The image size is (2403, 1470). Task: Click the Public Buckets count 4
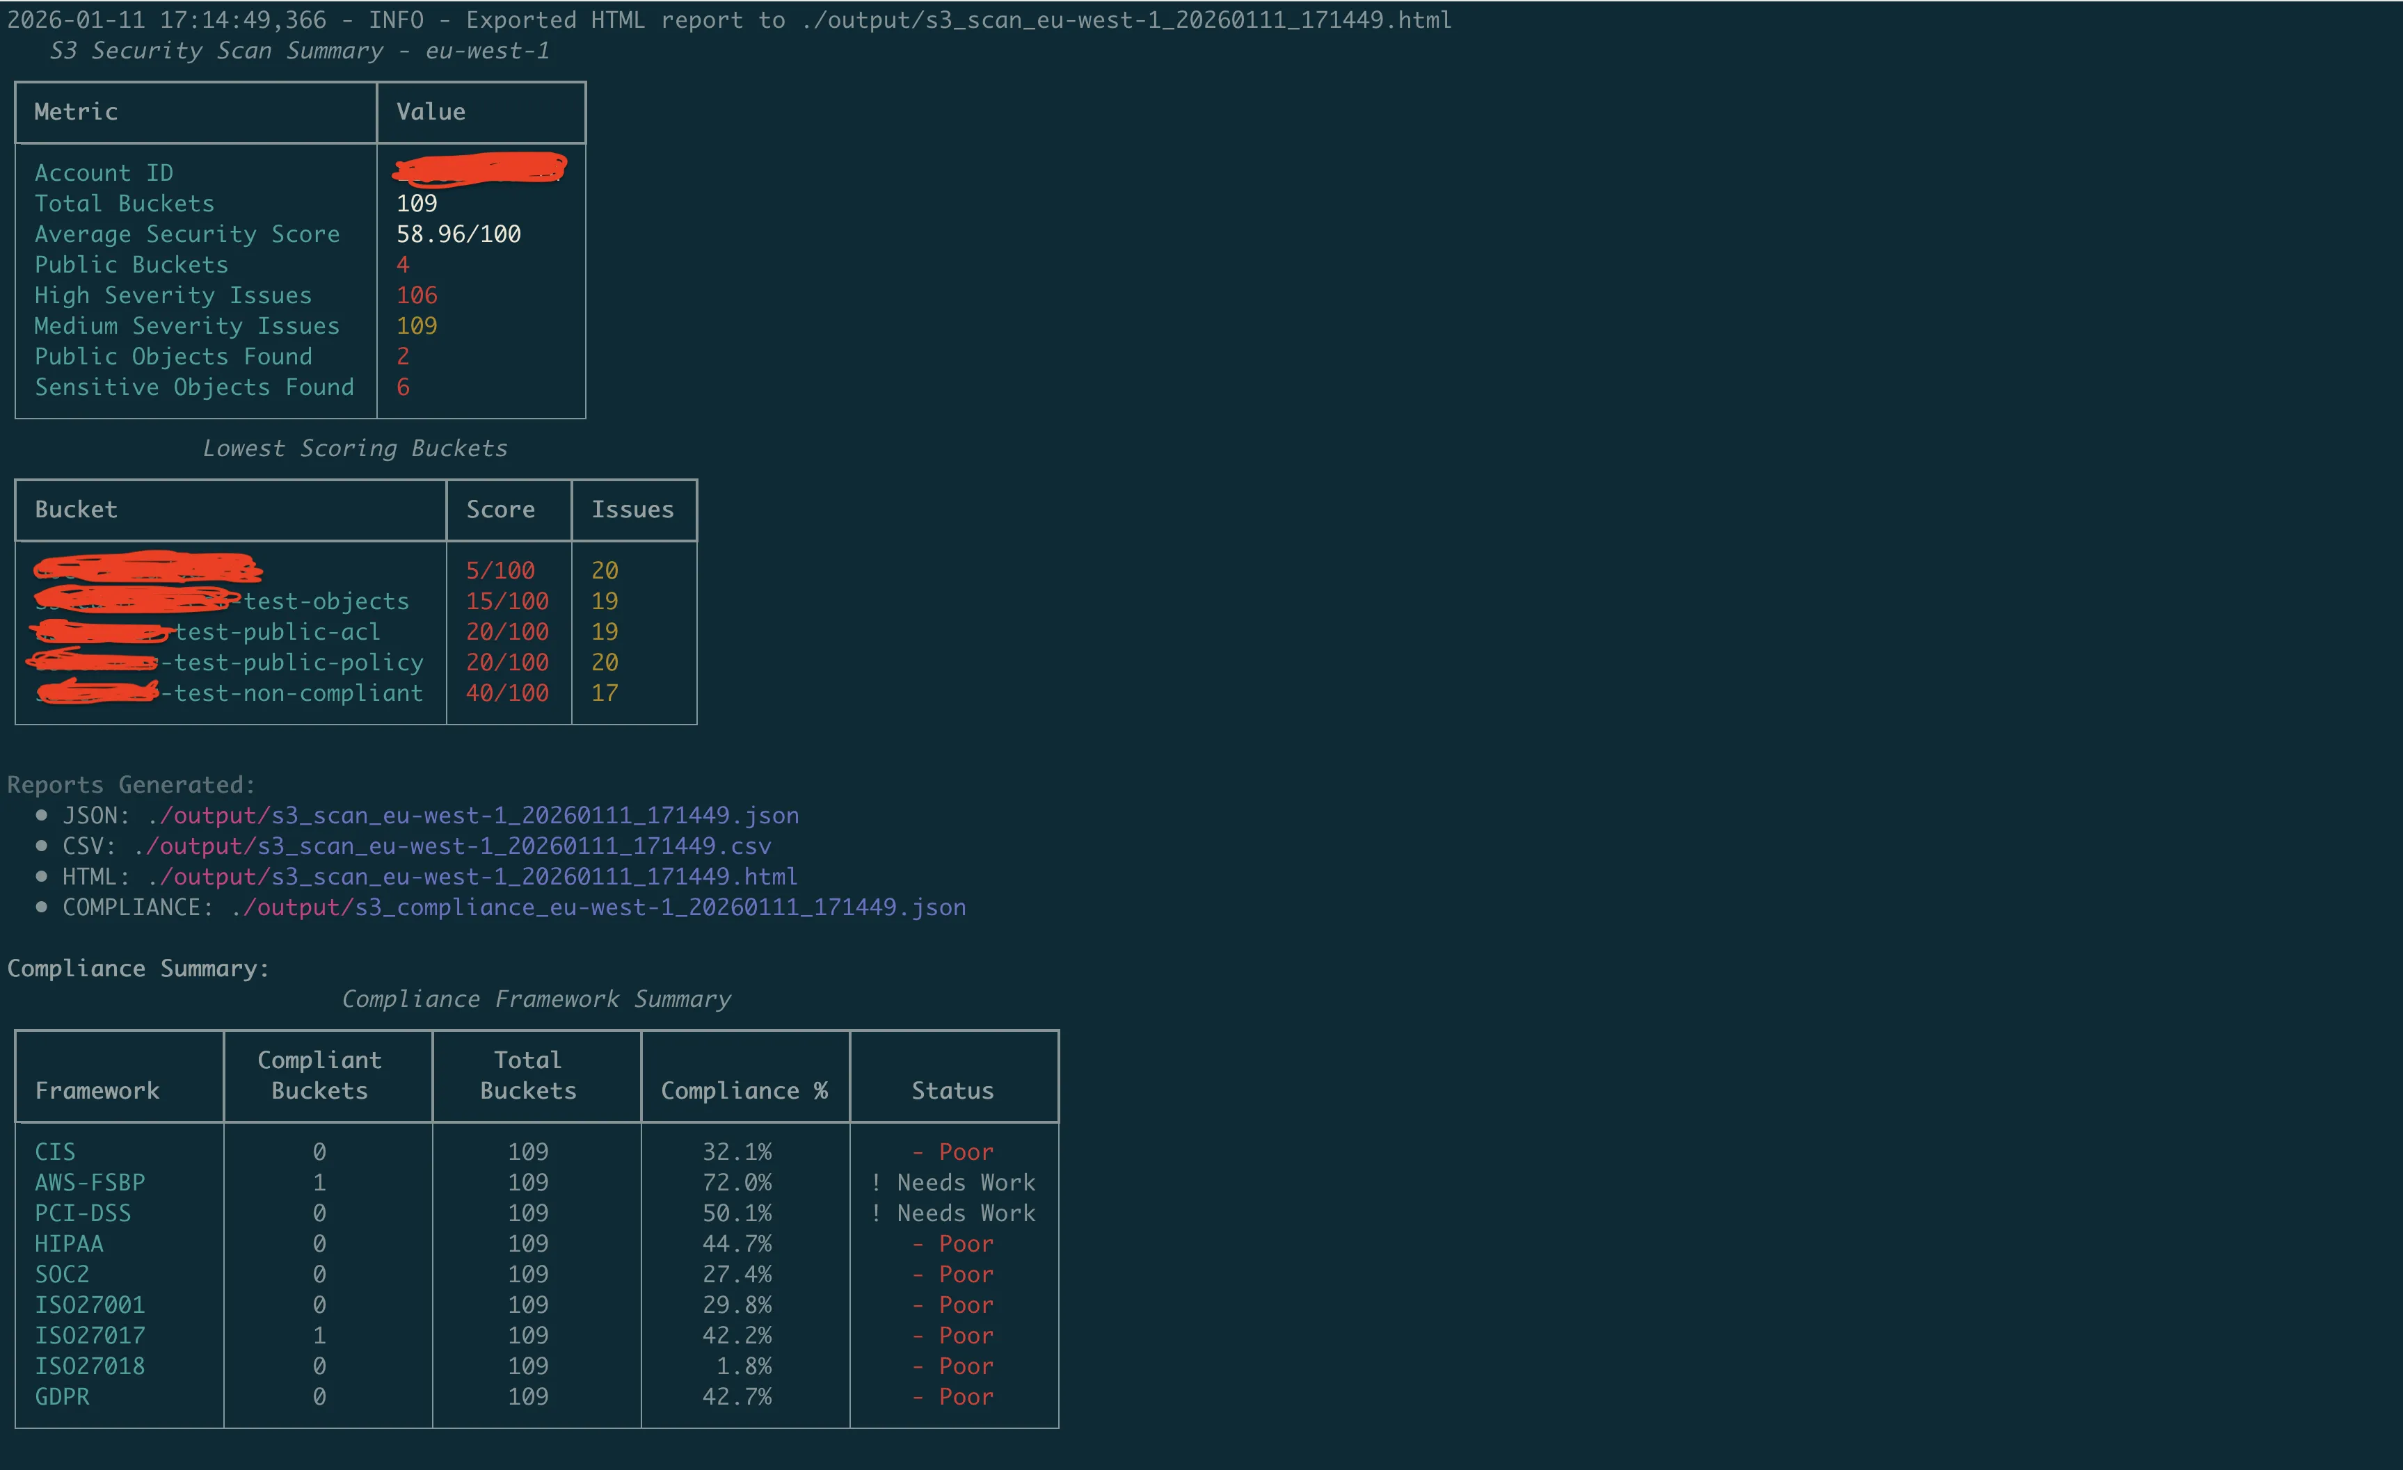[403, 264]
